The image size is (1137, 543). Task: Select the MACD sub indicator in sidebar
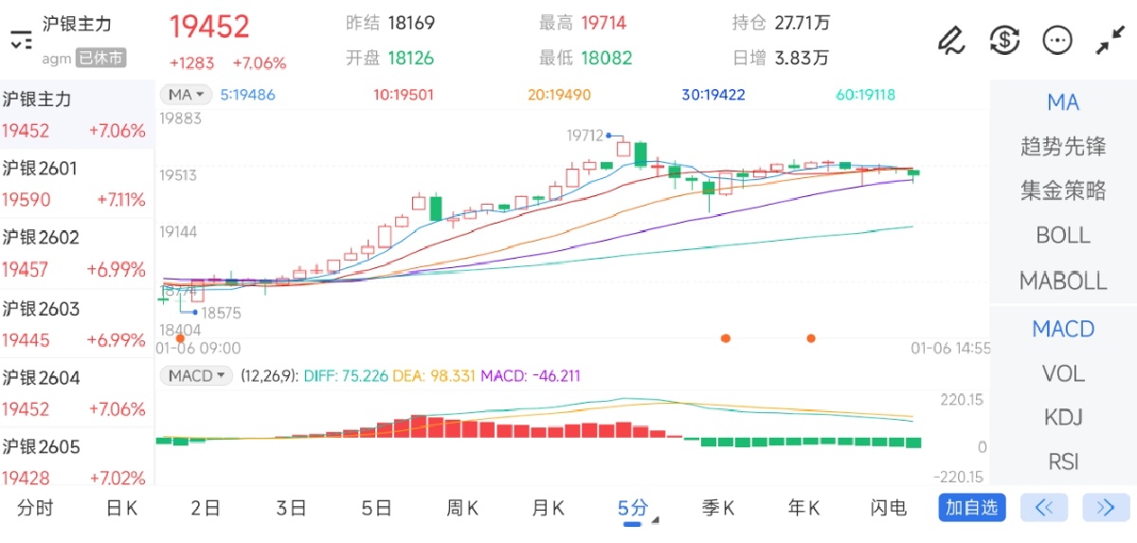1063,329
